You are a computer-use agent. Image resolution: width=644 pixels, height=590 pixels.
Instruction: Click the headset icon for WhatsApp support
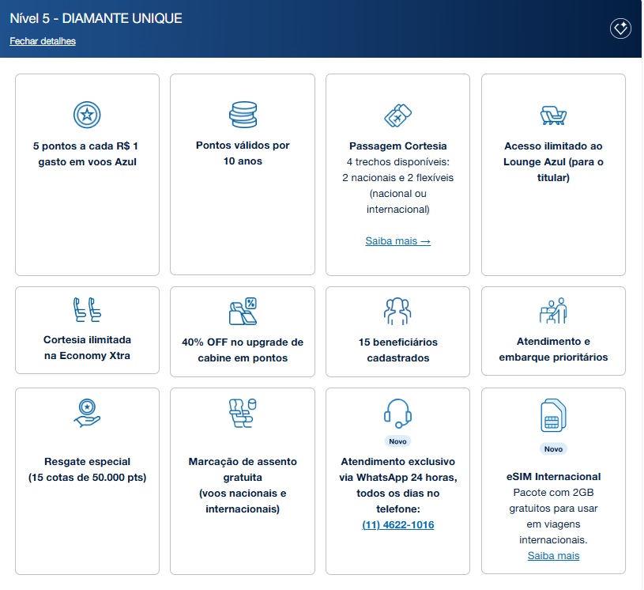[x=397, y=413]
